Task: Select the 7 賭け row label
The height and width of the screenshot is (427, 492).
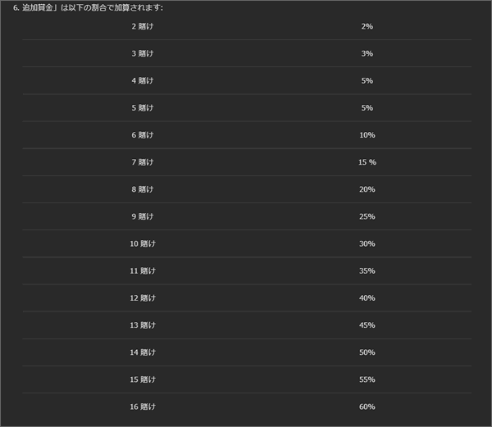Action: tap(143, 162)
